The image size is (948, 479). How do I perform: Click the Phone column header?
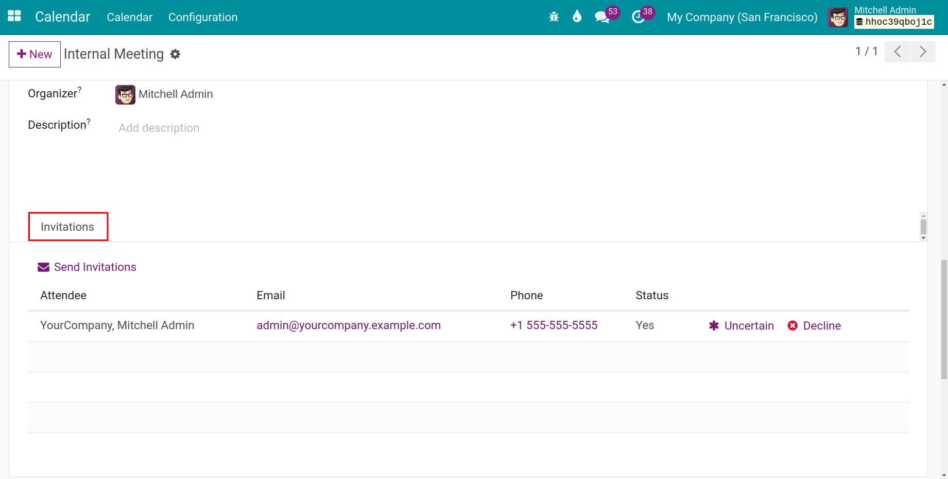pyautogui.click(x=526, y=296)
